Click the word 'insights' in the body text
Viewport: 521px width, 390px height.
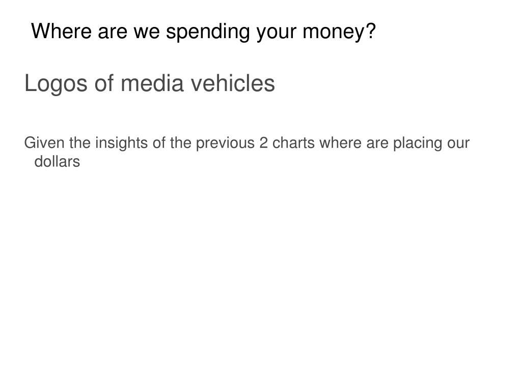(121, 143)
